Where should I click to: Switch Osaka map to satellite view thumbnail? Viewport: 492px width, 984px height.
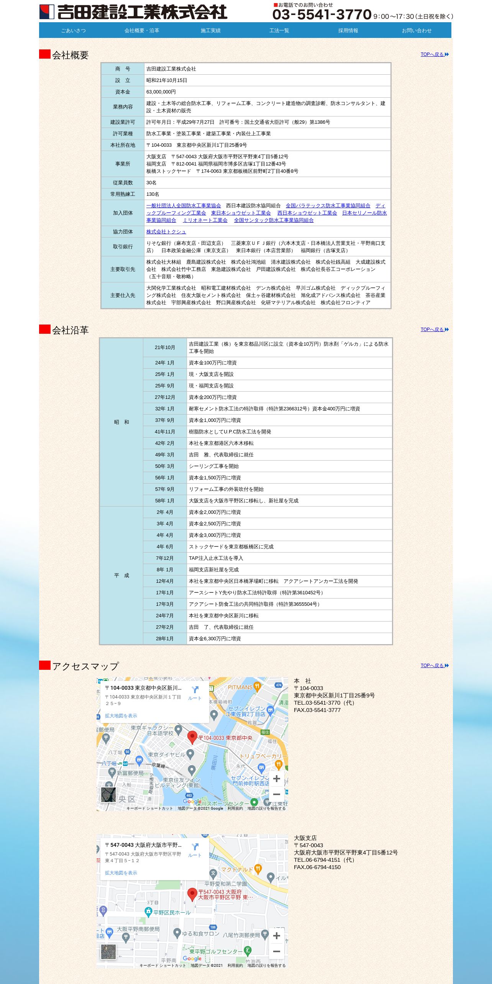click(108, 952)
